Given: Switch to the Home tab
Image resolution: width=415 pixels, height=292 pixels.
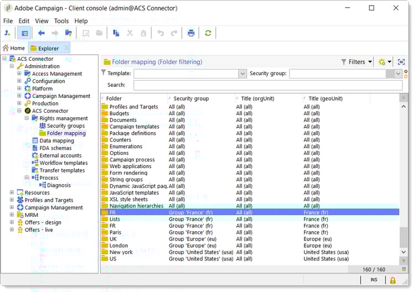Looking at the screenshot, I should tap(14, 48).
